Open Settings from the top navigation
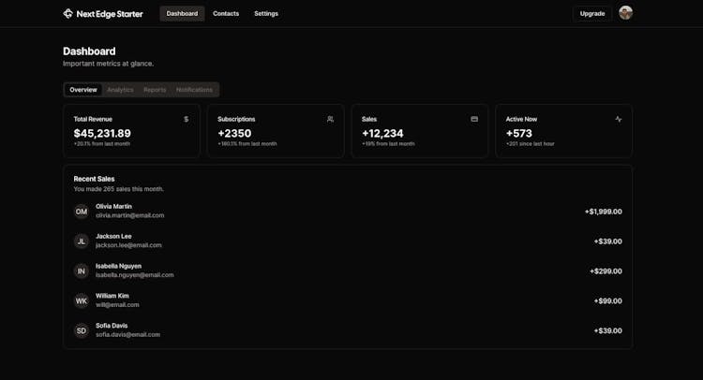 (x=266, y=14)
